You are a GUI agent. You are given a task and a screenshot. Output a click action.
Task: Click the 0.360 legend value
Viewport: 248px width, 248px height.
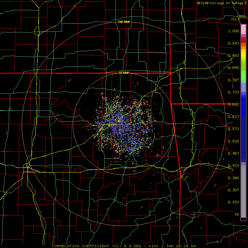[233, 178]
